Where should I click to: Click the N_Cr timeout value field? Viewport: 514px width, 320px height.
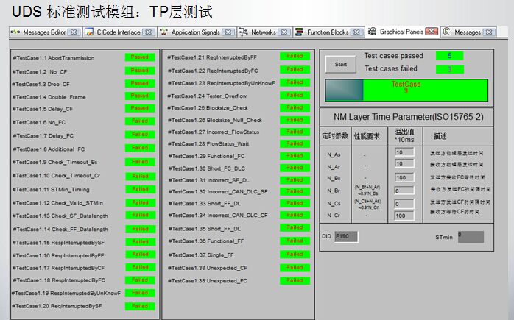(404, 216)
